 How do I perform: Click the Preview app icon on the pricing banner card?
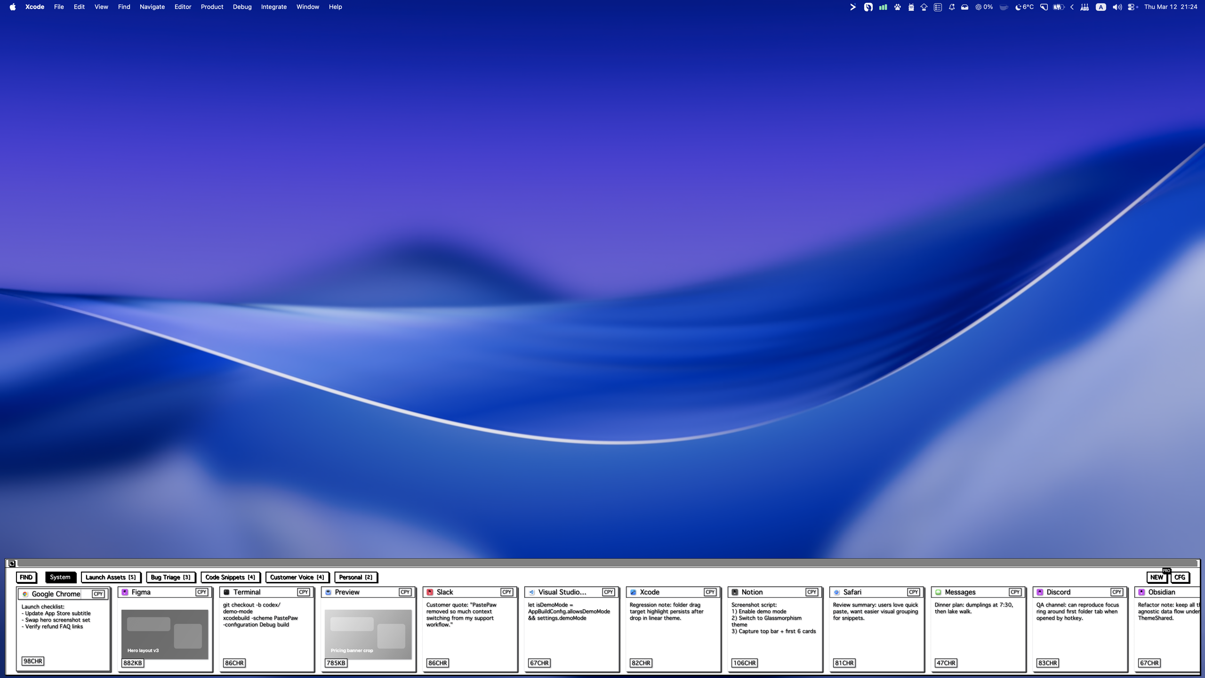[328, 592]
